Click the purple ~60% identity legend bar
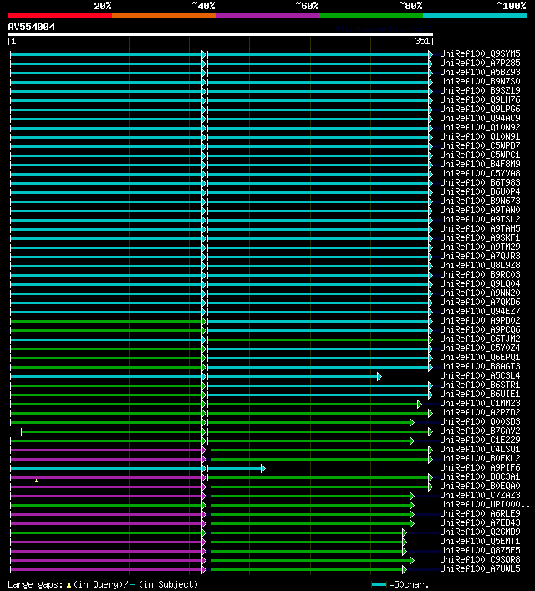This screenshot has width=535, height=591. click(x=267, y=15)
